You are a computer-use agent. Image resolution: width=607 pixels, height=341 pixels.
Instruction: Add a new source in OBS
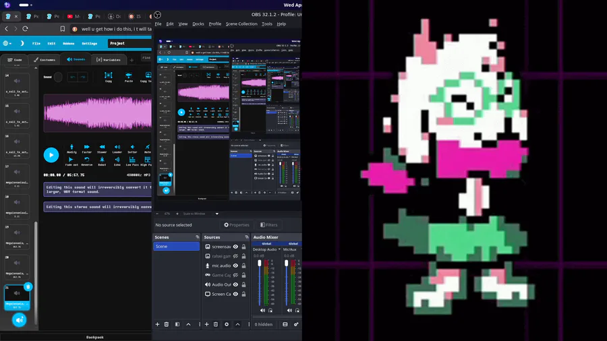point(207,324)
